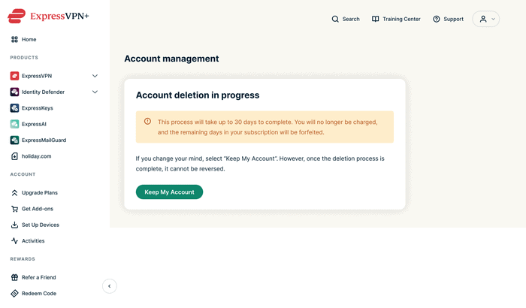Image resolution: width=526 pixels, height=308 pixels.
Task: Open the Support link
Action: point(454,19)
